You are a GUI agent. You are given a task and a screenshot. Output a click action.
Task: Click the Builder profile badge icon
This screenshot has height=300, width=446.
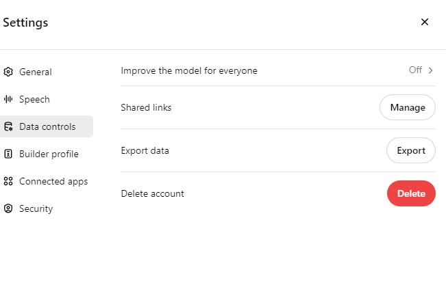pyautogui.click(x=8, y=154)
